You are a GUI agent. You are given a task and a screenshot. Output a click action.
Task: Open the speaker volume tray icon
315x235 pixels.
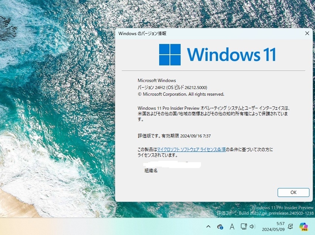tap(252, 227)
